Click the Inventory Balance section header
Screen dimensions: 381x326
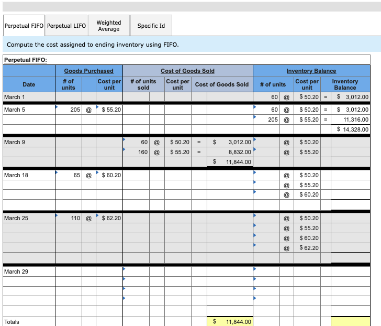point(311,71)
